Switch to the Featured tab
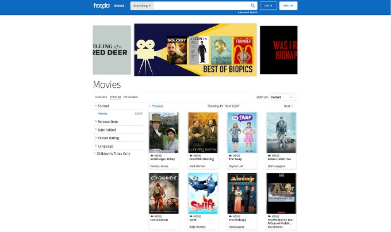This screenshot has height=232, width=391. (101, 97)
